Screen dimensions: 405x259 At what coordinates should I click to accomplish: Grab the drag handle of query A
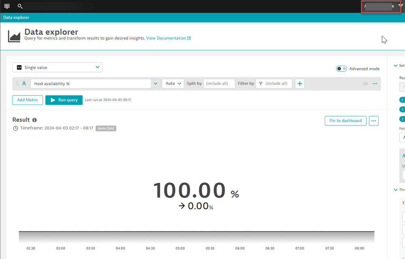[x=17, y=84]
